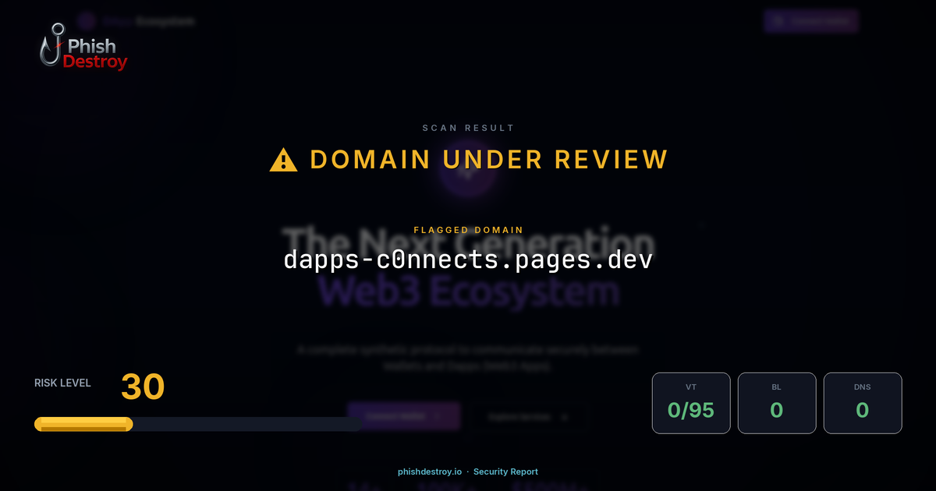Viewport: 936px width, 491px height.
Task: Click the BL score card
Action: [777, 402]
